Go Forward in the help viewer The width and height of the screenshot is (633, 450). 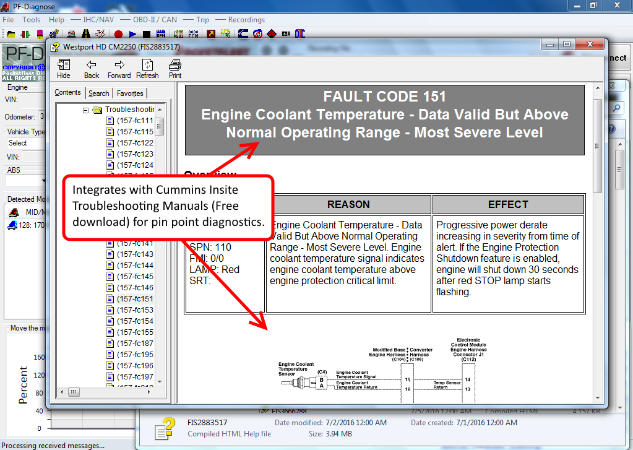(119, 69)
